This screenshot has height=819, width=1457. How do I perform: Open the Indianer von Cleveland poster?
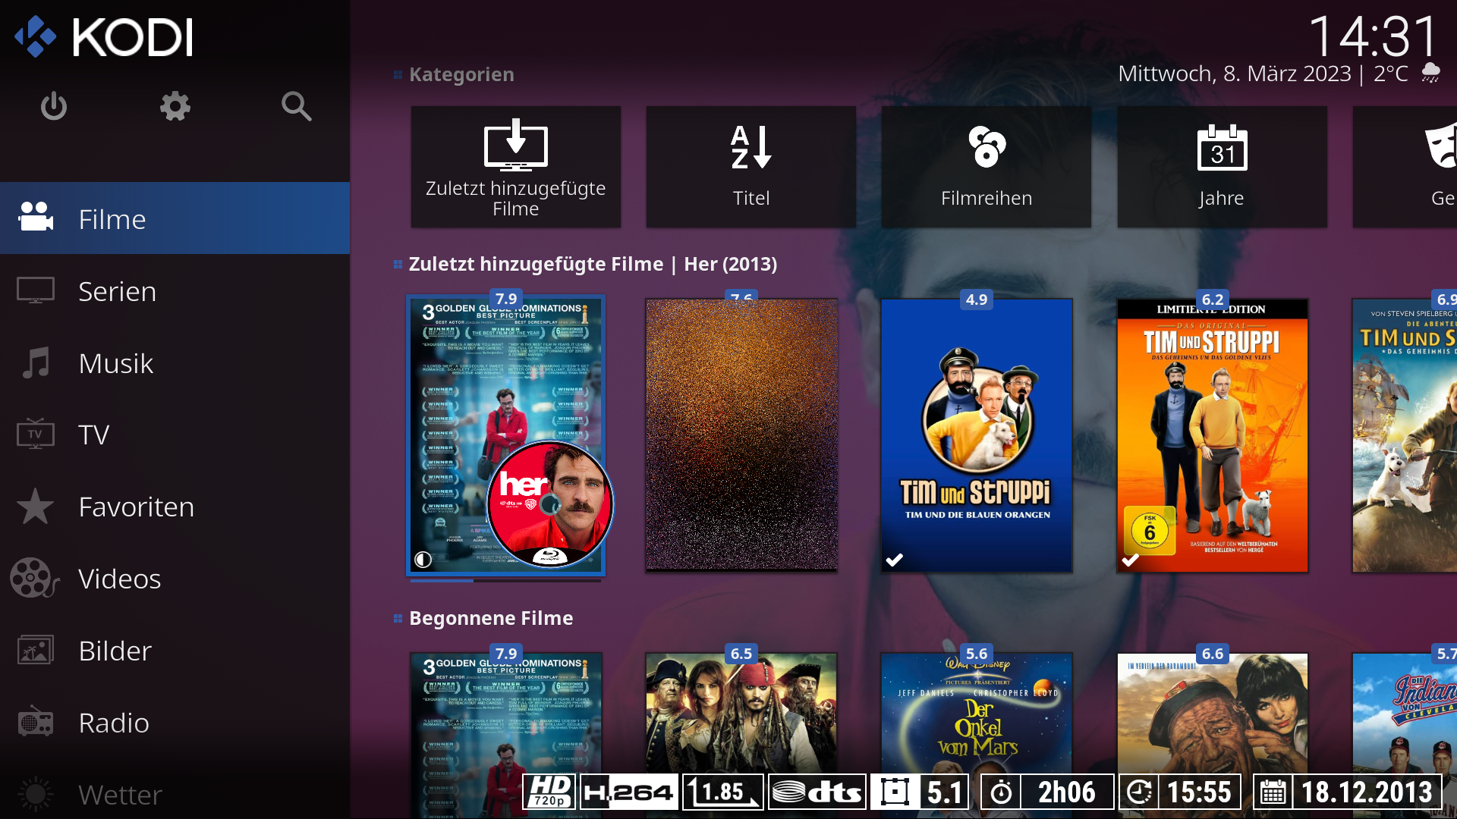(1405, 736)
